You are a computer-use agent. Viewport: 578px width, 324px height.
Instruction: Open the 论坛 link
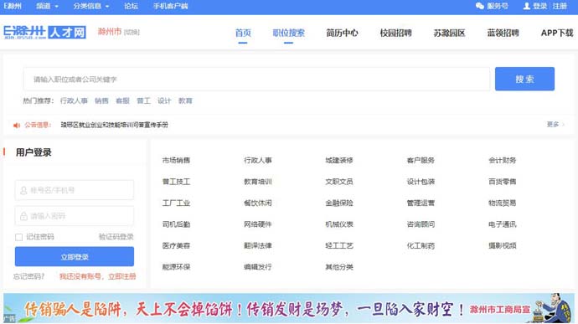tap(131, 6)
